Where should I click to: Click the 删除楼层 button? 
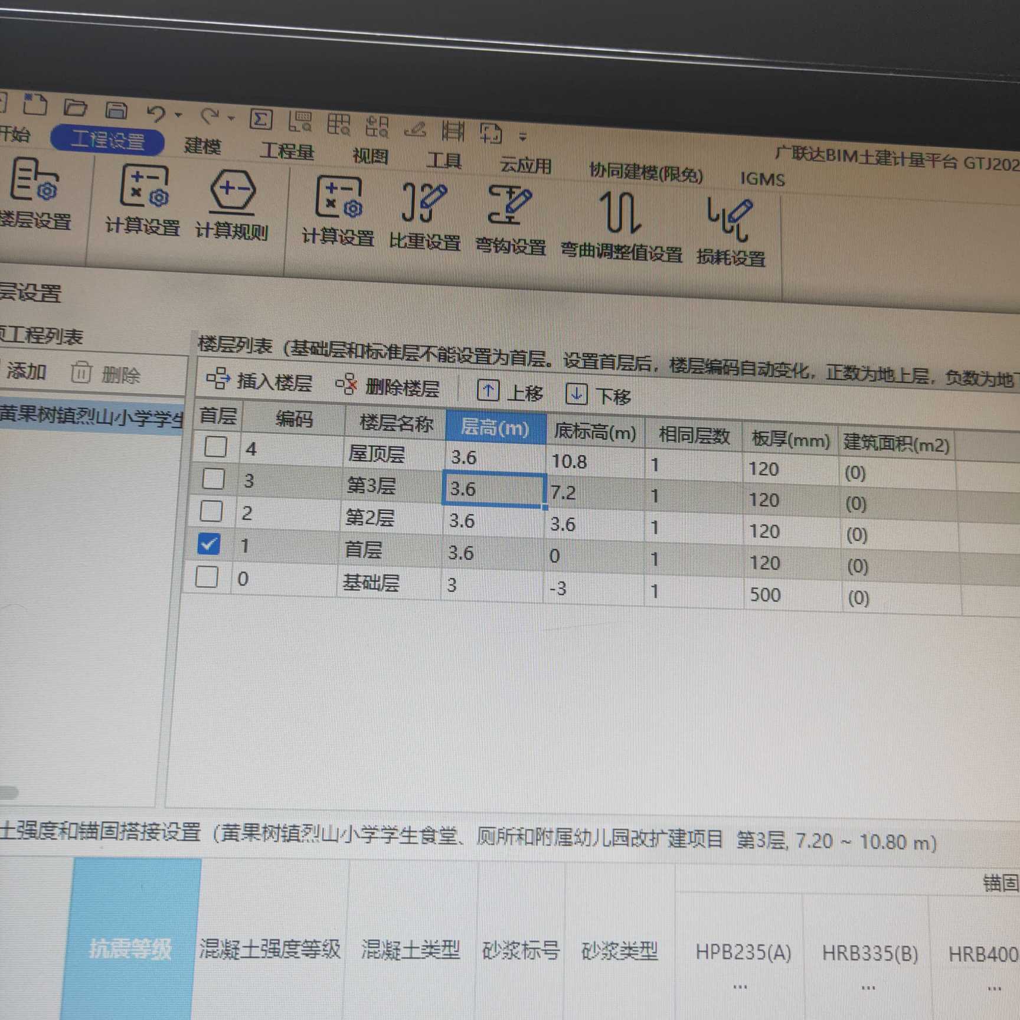(x=388, y=387)
